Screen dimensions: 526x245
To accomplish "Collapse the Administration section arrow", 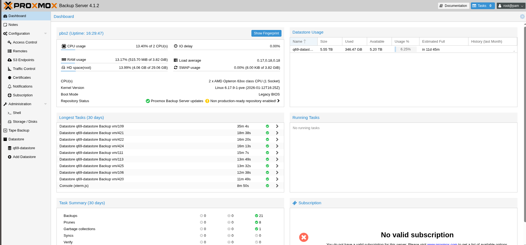I will 45,104.
